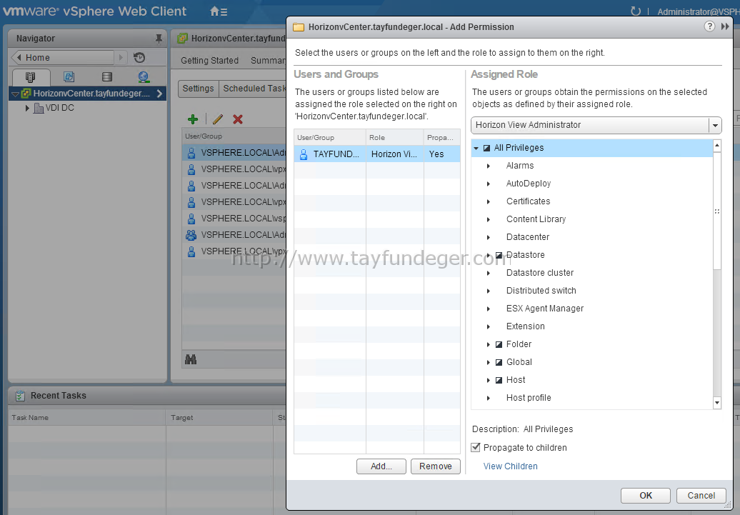Switch to Networking navigator view

(x=144, y=77)
